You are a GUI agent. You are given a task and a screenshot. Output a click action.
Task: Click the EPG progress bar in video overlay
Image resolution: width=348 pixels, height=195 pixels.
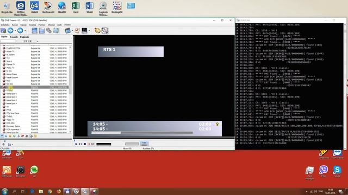[x=142, y=133]
